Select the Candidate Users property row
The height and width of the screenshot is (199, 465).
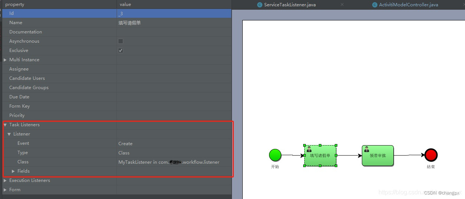(117, 78)
